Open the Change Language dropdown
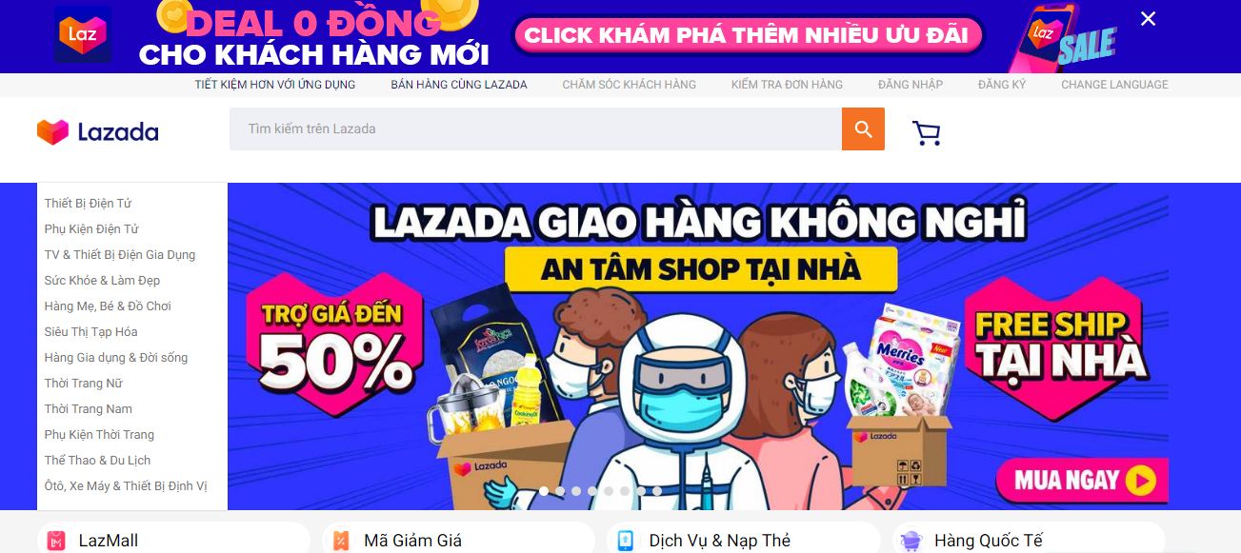The image size is (1241, 553). point(1114,85)
